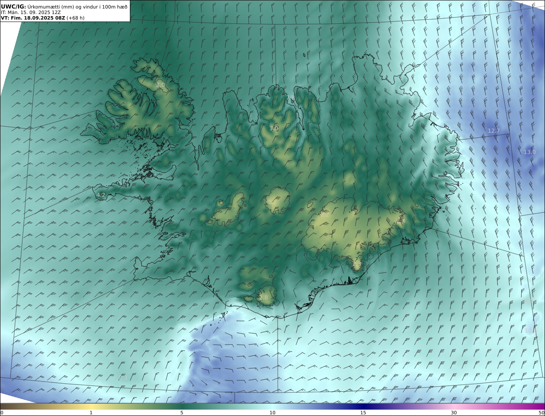Click the 4.2 value label
Image resolution: width=545 pixels, height=416 pixels.
pyautogui.click(x=101, y=195)
